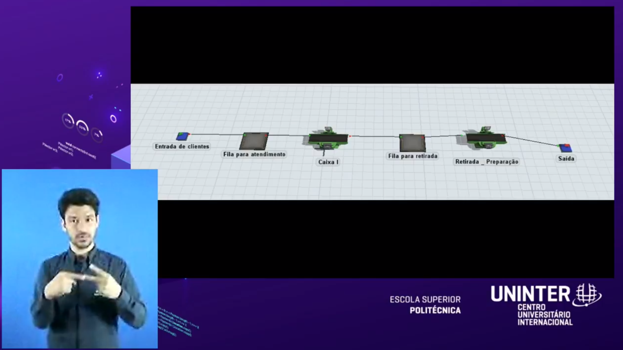
Task: Click the "Fila para retirada" name label
Action: pyautogui.click(x=413, y=156)
